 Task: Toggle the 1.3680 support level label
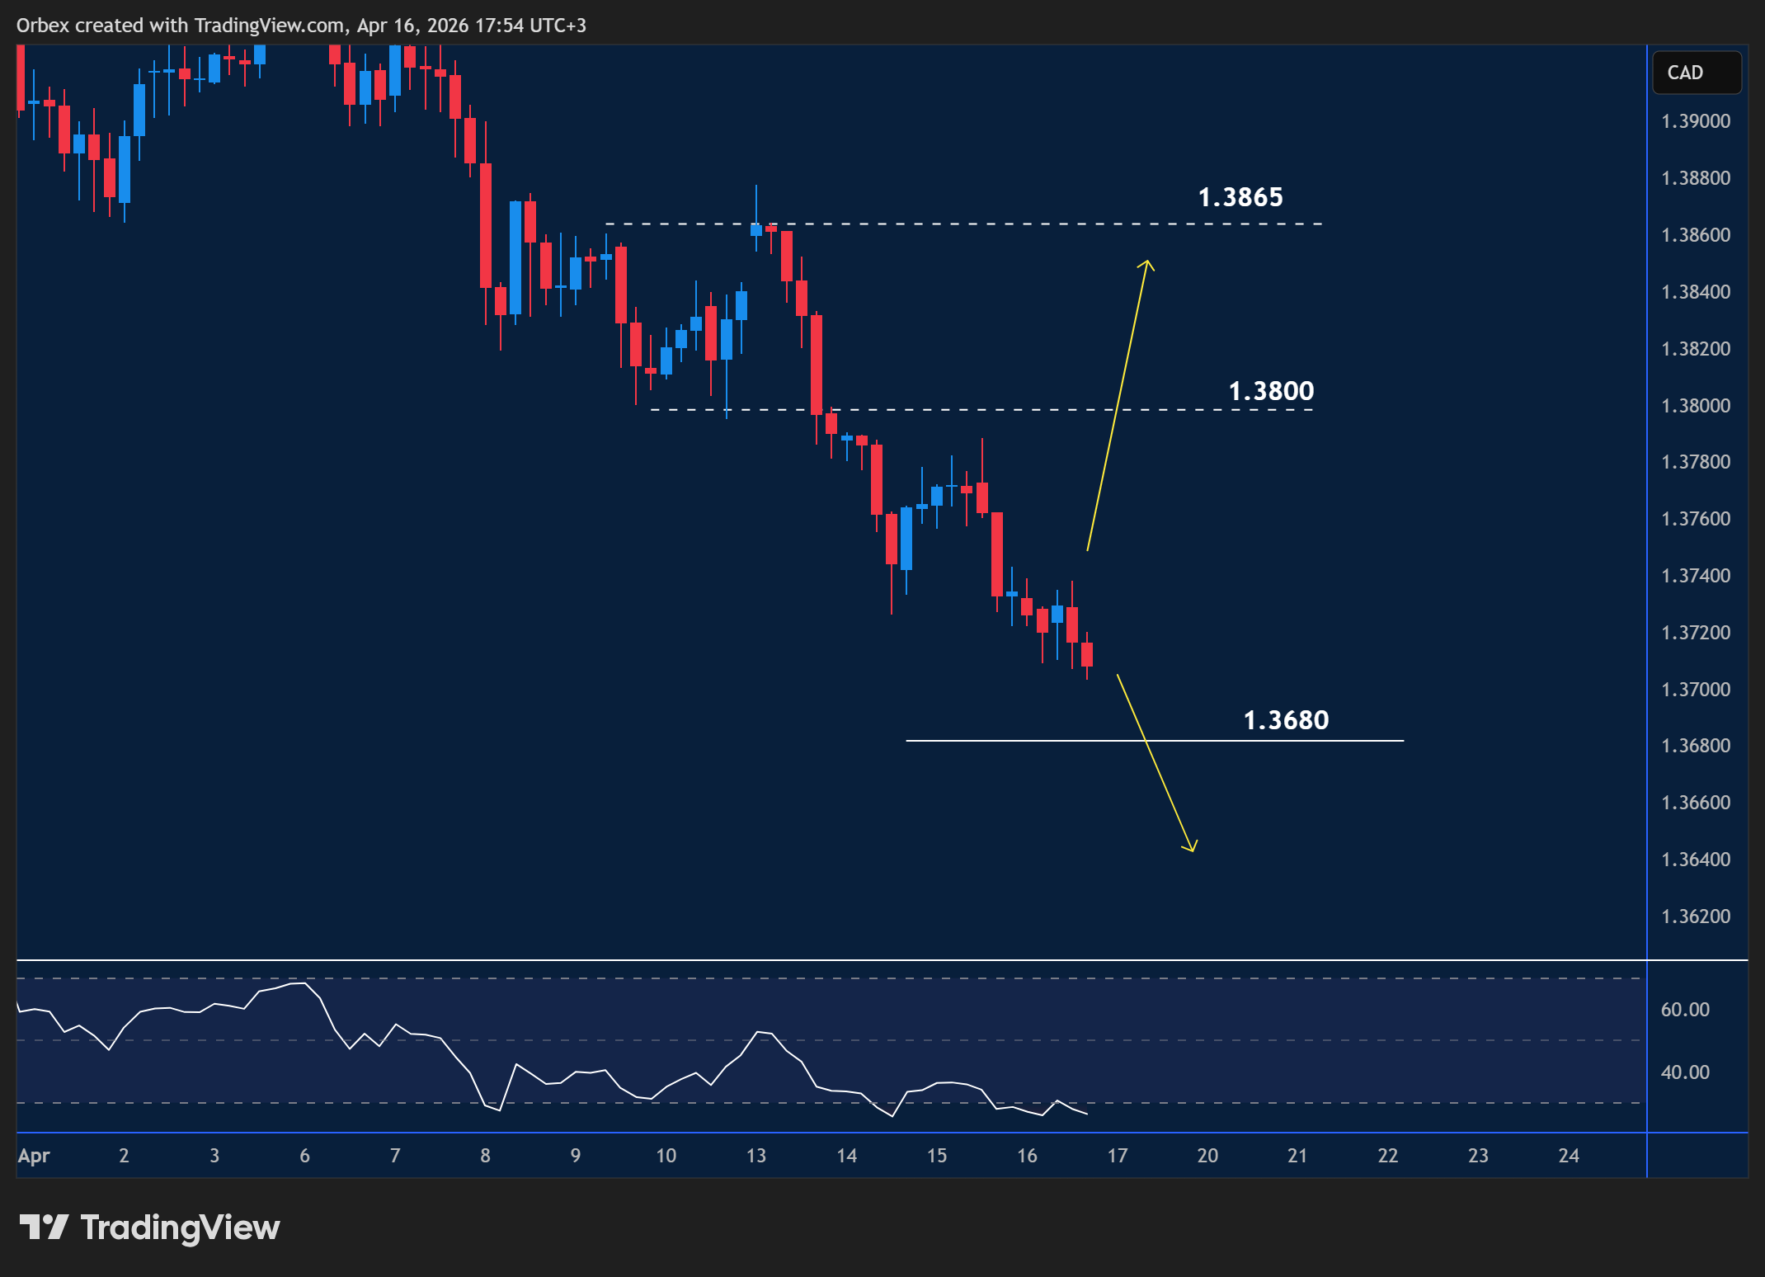[x=1287, y=720]
